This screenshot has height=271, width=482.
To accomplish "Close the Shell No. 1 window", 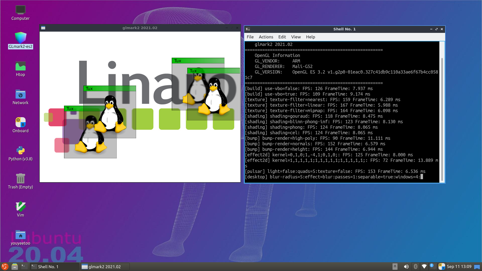I will click(442, 29).
